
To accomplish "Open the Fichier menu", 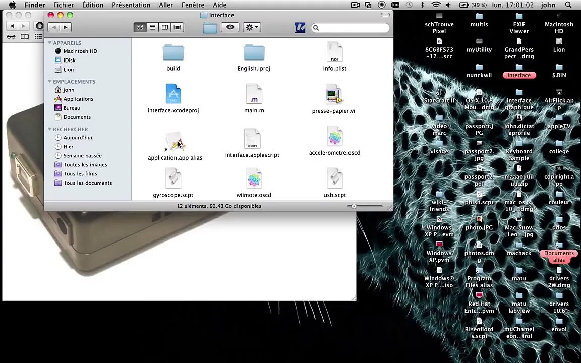I will click(64, 5).
